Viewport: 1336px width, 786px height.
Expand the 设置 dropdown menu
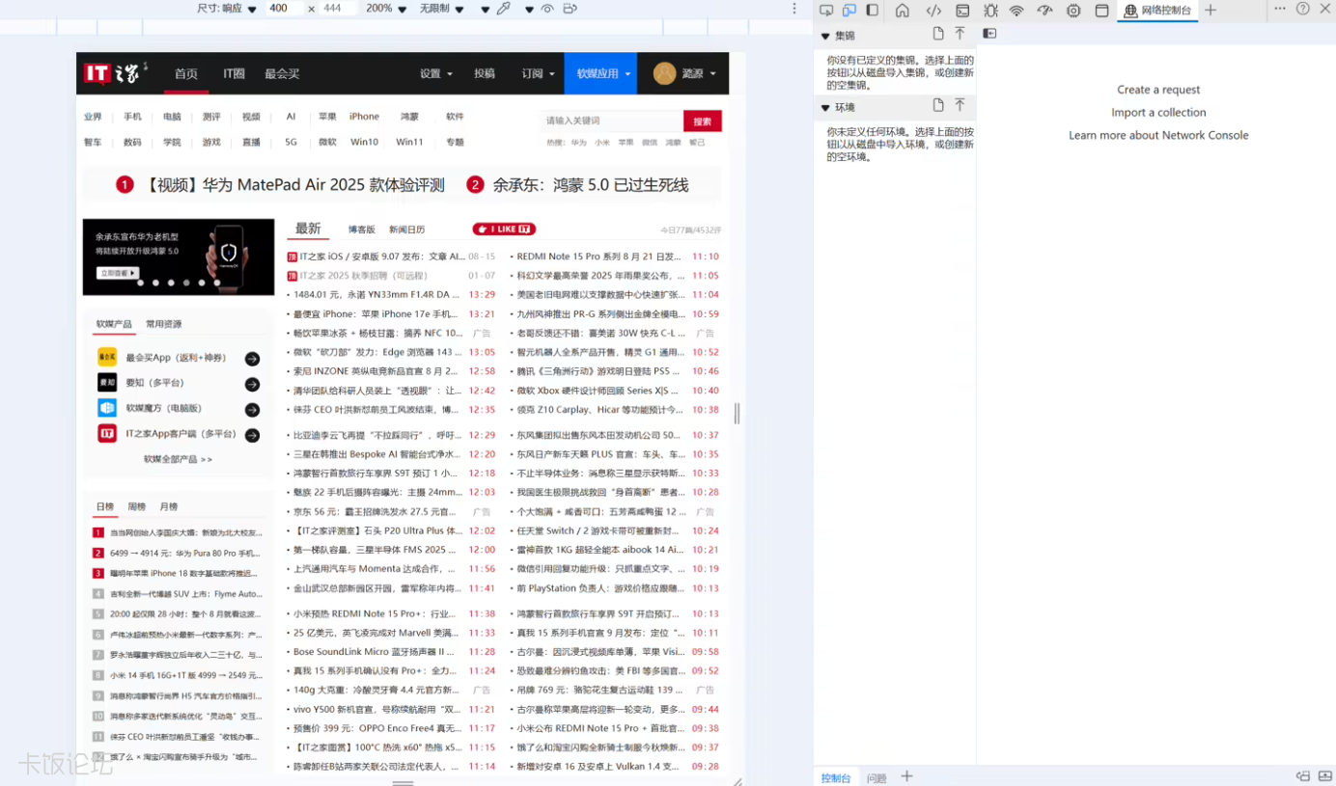(436, 73)
